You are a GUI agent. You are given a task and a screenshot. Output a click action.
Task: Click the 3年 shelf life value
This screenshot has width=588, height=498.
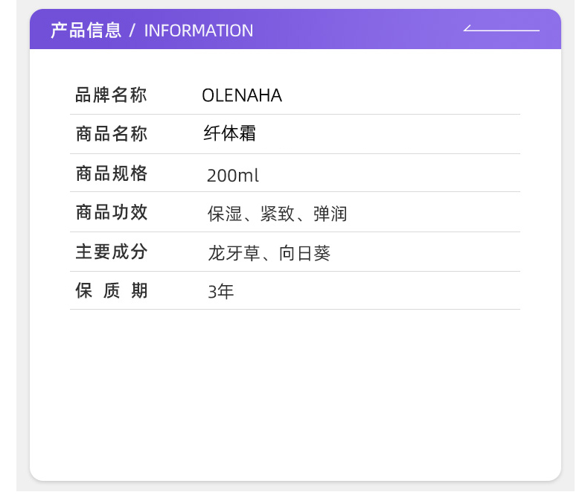[221, 292]
